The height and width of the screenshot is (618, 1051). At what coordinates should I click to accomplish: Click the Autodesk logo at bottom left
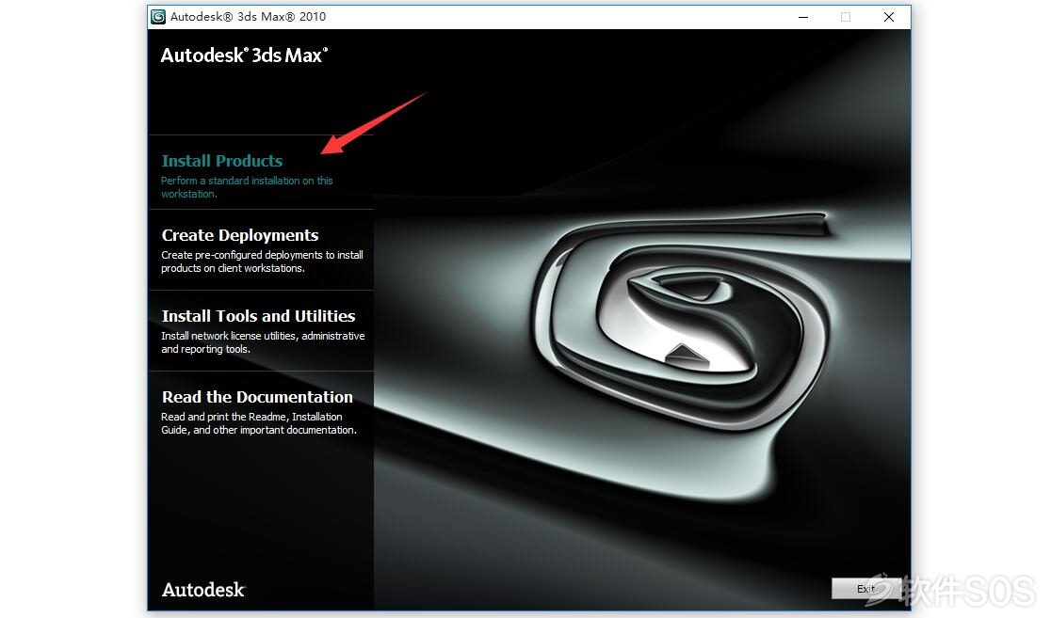click(x=203, y=590)
